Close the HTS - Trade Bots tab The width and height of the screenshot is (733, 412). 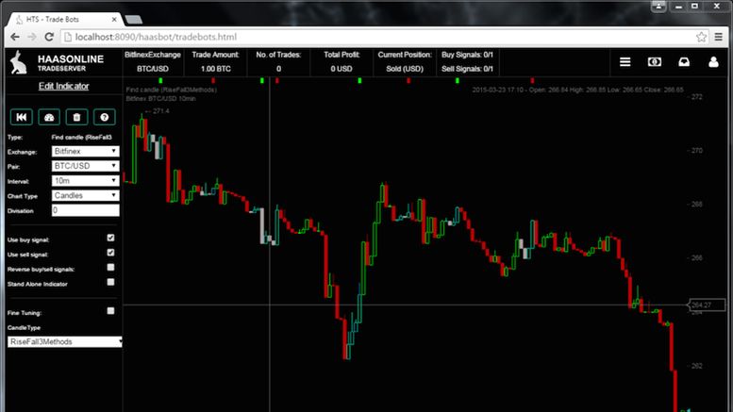[x=114, y=20]
